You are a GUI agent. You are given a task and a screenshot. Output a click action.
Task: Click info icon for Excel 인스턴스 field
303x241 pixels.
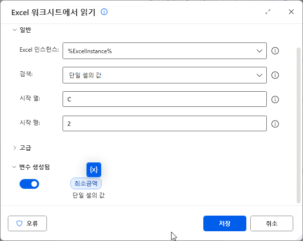point(275,51)
